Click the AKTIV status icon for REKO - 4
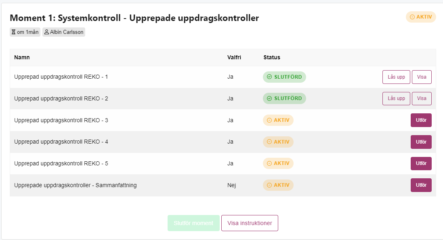This screenshot has height=240, width=443. tap(269, 142)
